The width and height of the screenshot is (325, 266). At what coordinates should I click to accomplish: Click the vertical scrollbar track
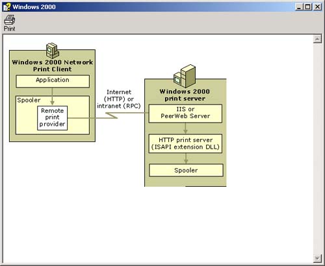317,149
